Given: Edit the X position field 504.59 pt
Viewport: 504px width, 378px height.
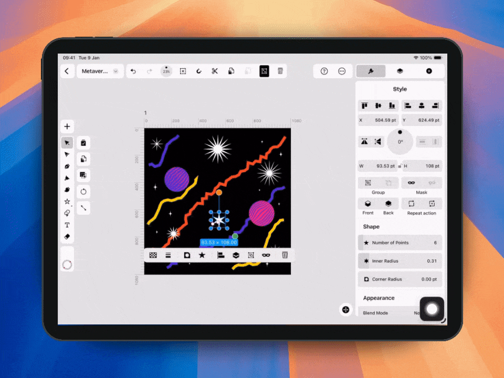Looking at the screenshot, I should pos(379,120).
